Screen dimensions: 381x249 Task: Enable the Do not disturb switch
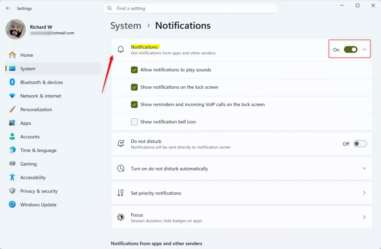(360, 144)
